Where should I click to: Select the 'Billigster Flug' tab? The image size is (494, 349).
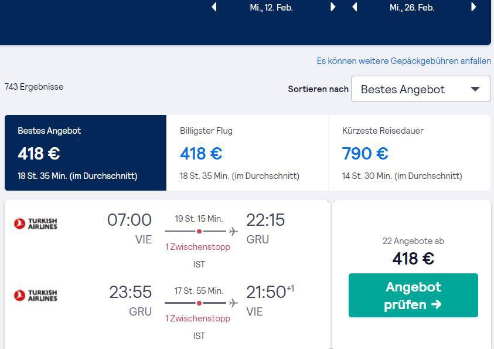pos(247,153)
